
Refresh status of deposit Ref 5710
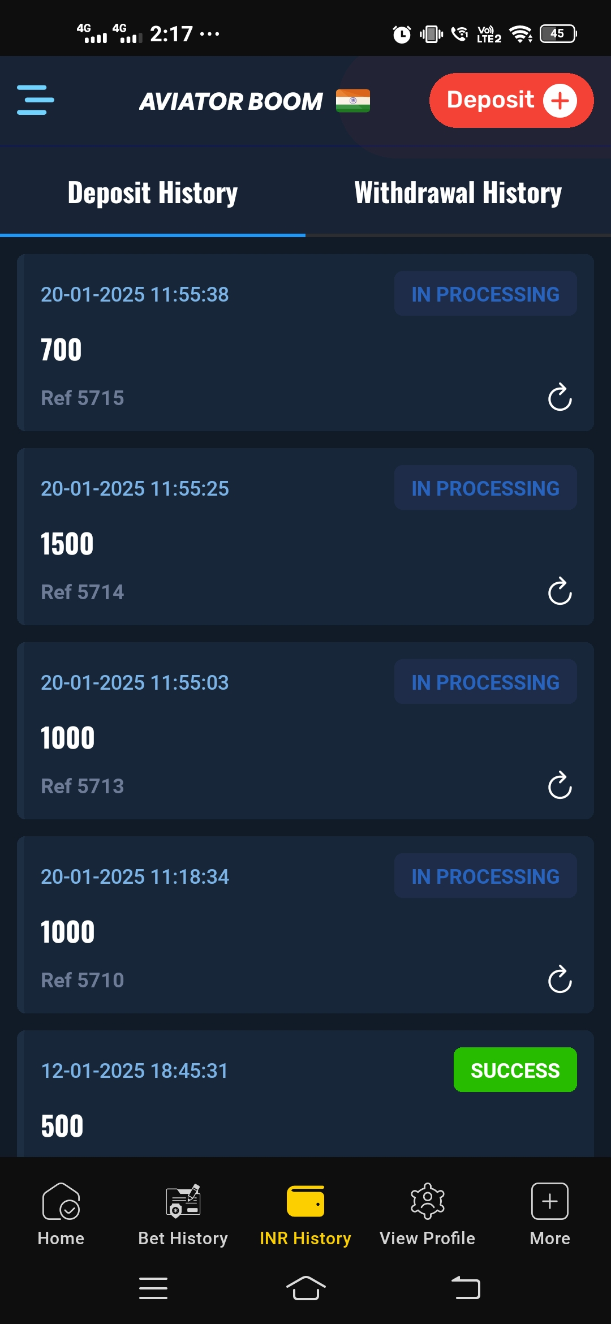(x=560, y=979)
